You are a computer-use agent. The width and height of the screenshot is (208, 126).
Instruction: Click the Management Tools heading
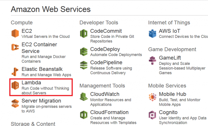point(102,86)
